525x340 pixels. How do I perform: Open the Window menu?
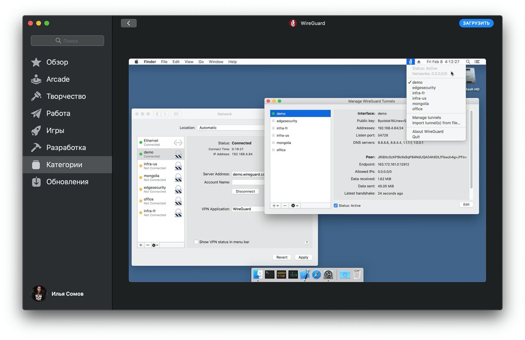click(216, 62)
